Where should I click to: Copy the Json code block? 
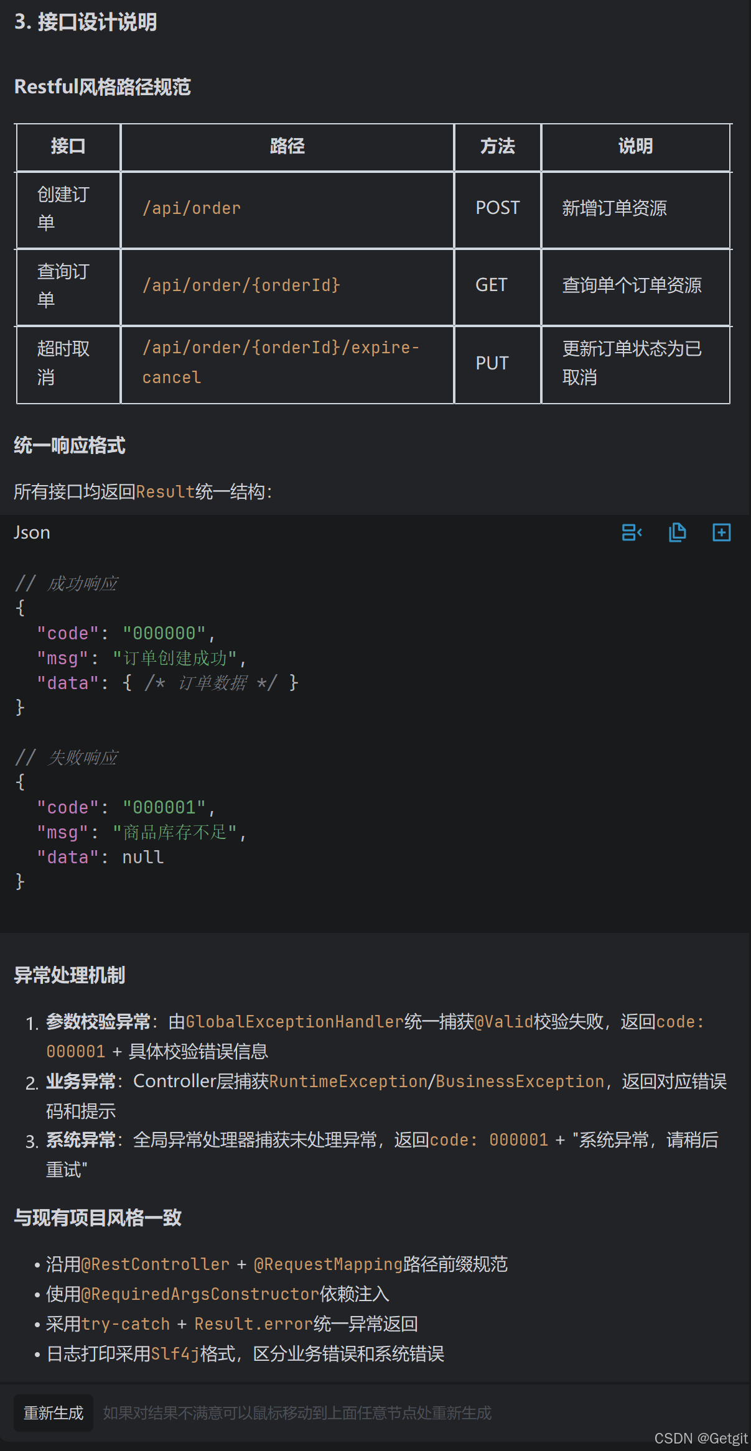coord(677,533)
